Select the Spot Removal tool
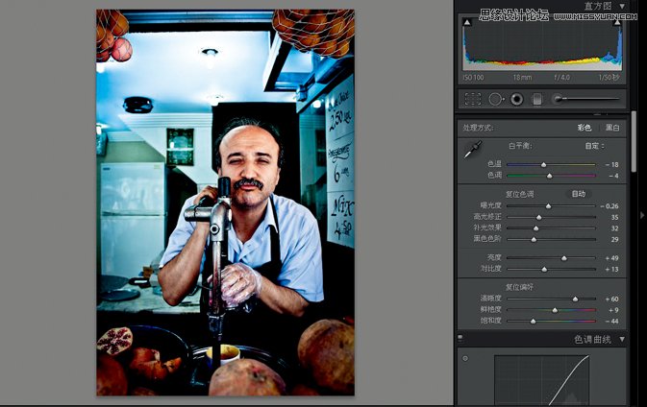This screenshot has height=407, width=647. click(495, 99)
